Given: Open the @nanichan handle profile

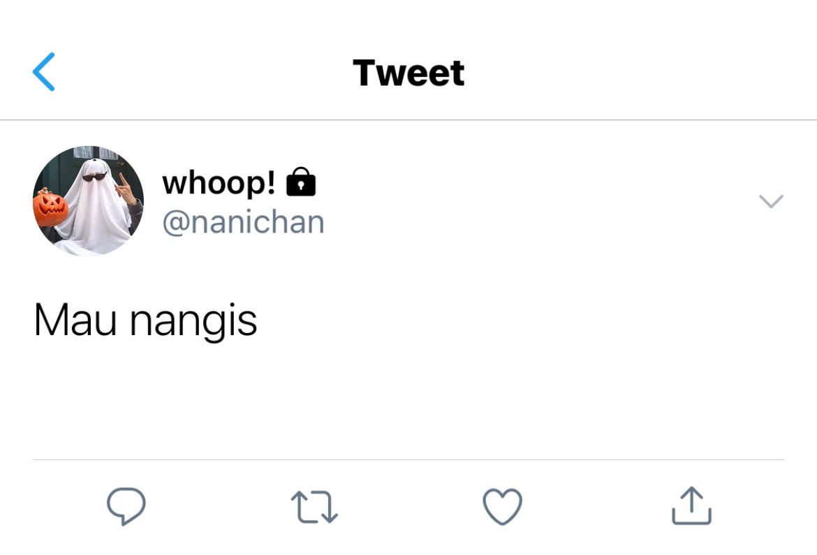Looking at the screenshot, I should [243, 223].
